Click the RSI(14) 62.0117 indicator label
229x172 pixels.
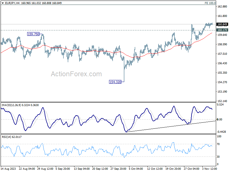click(12, 137)
